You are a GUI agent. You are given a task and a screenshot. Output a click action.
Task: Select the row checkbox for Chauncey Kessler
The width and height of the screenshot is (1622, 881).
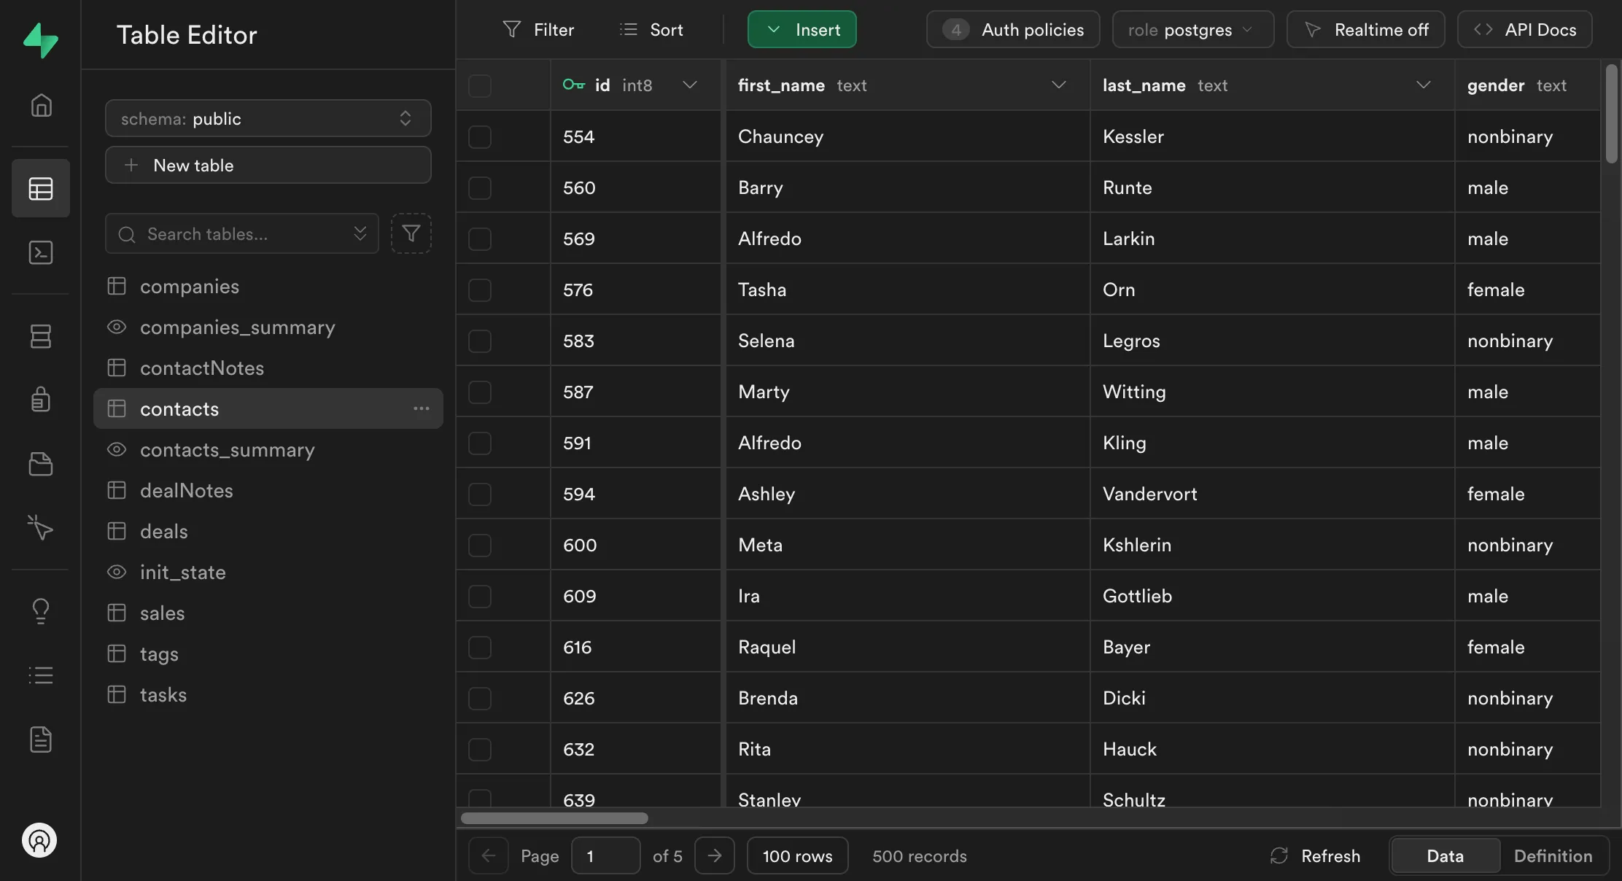pyautogui.click(x=479, y=136)
